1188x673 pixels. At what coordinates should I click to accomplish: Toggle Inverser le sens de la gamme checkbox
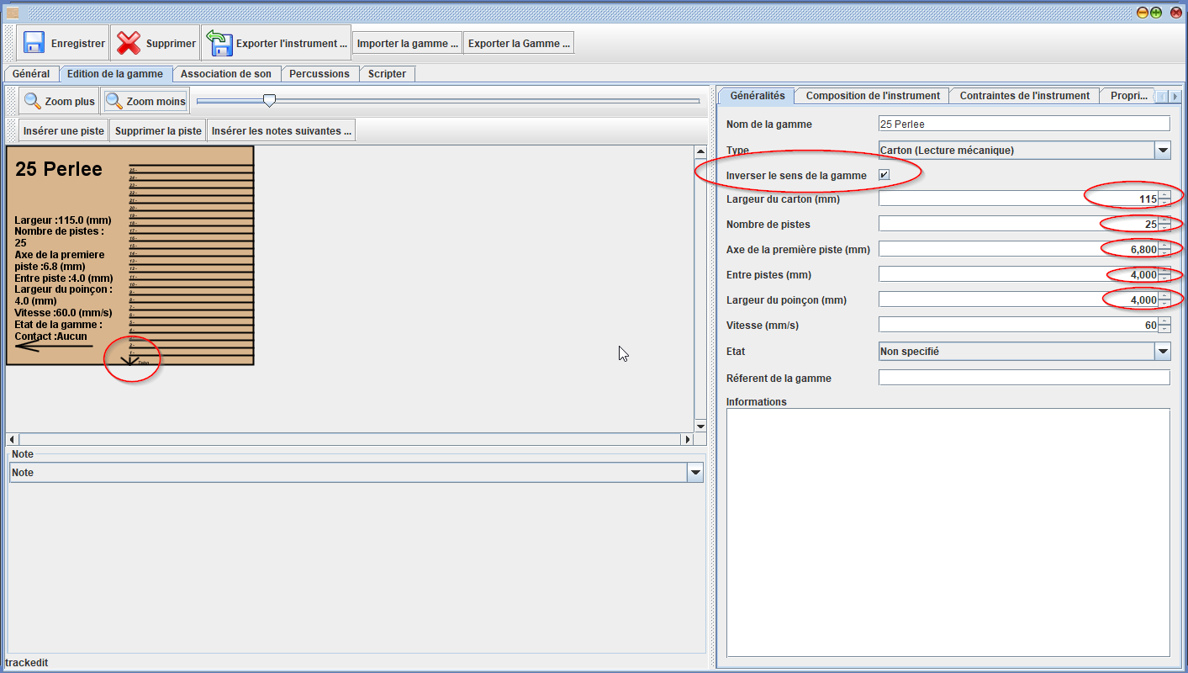click(x=884, y=175)
